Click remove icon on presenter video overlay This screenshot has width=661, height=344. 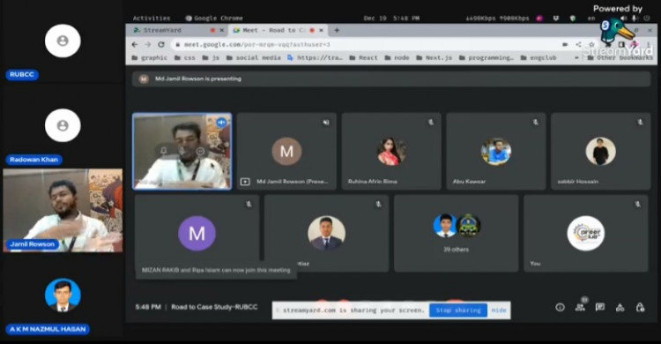(x=200, y=151)
